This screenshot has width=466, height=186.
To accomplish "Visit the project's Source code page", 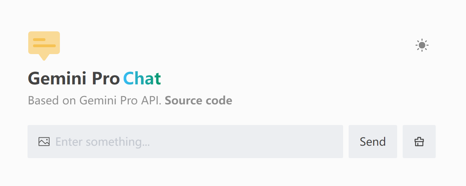I will point(199,101).
